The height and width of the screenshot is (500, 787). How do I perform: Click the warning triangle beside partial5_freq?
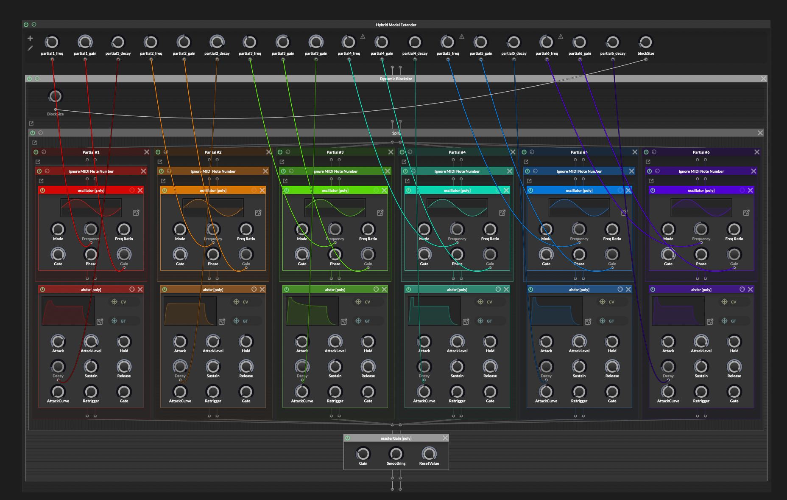click(462, 37)
